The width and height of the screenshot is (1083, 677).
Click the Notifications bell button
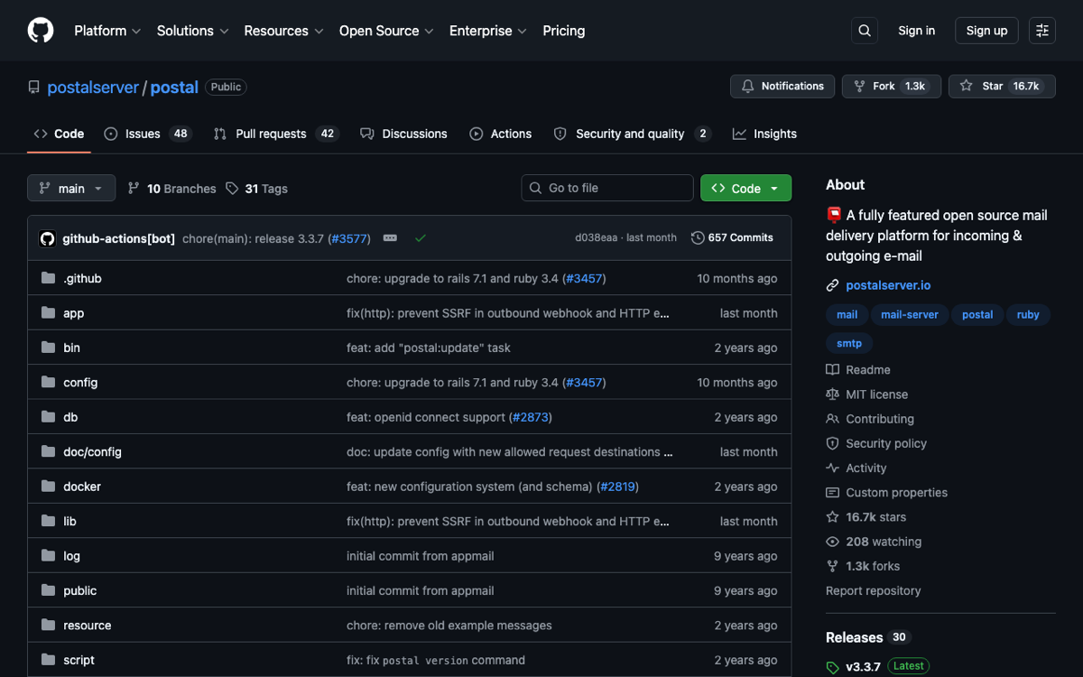(x=782, y=86)
